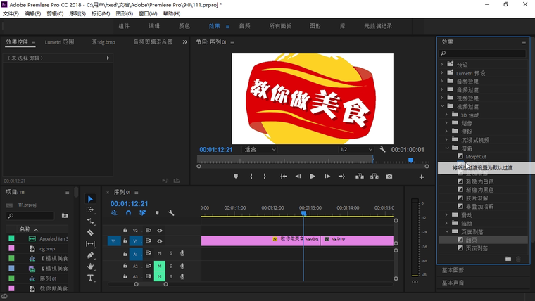Select the Pen tool

coord(91,255)
